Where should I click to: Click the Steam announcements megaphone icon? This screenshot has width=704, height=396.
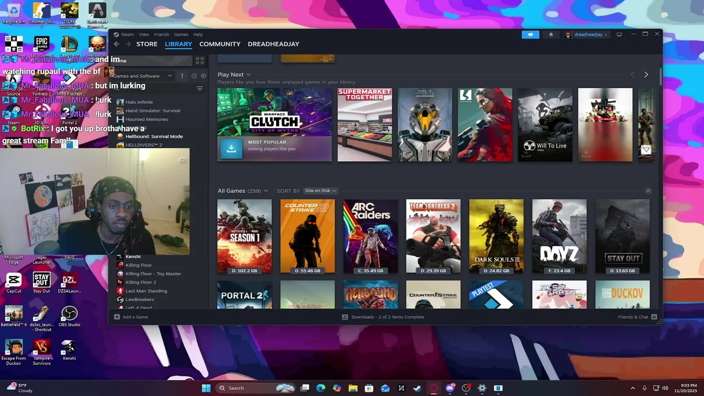pos(530,34)
